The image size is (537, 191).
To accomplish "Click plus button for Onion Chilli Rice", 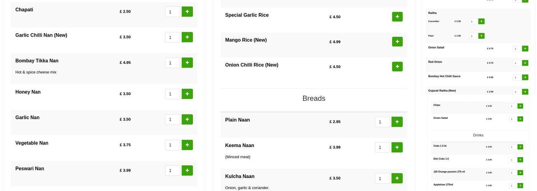I will (x=397, y=66).
